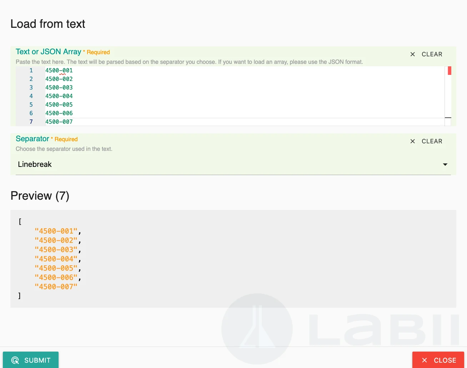Click the X icon beside the Separator CLEAR button

tap(412, 141)
